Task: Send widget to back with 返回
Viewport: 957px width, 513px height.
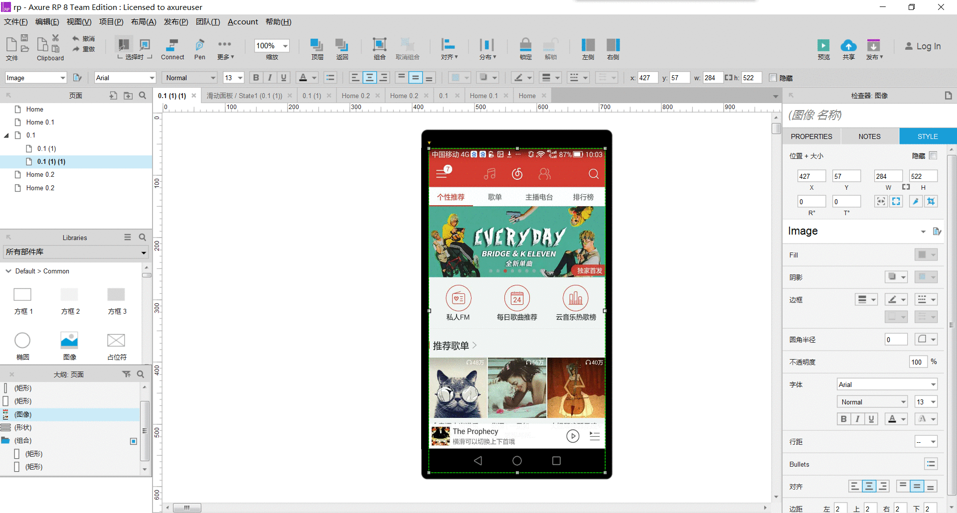Action: click(342, 49)
